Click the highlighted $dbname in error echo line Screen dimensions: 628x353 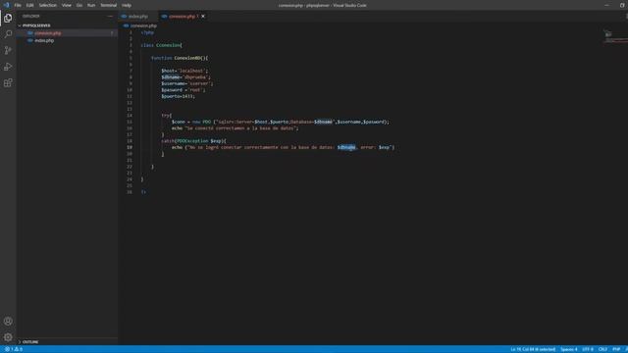click(346, 147)
